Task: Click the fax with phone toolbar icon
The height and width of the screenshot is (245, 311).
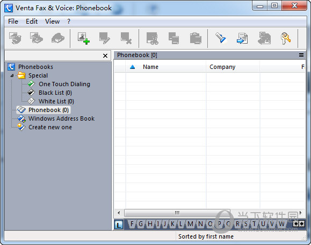Action: click(x=37, y=38)
